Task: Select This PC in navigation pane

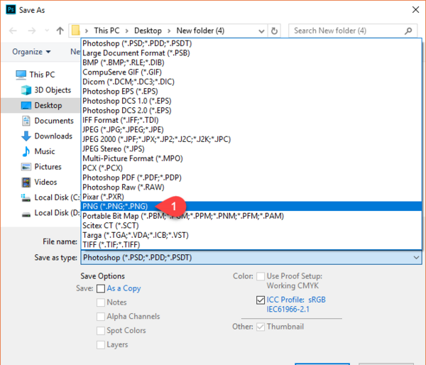Action: (x=35, y=75)
